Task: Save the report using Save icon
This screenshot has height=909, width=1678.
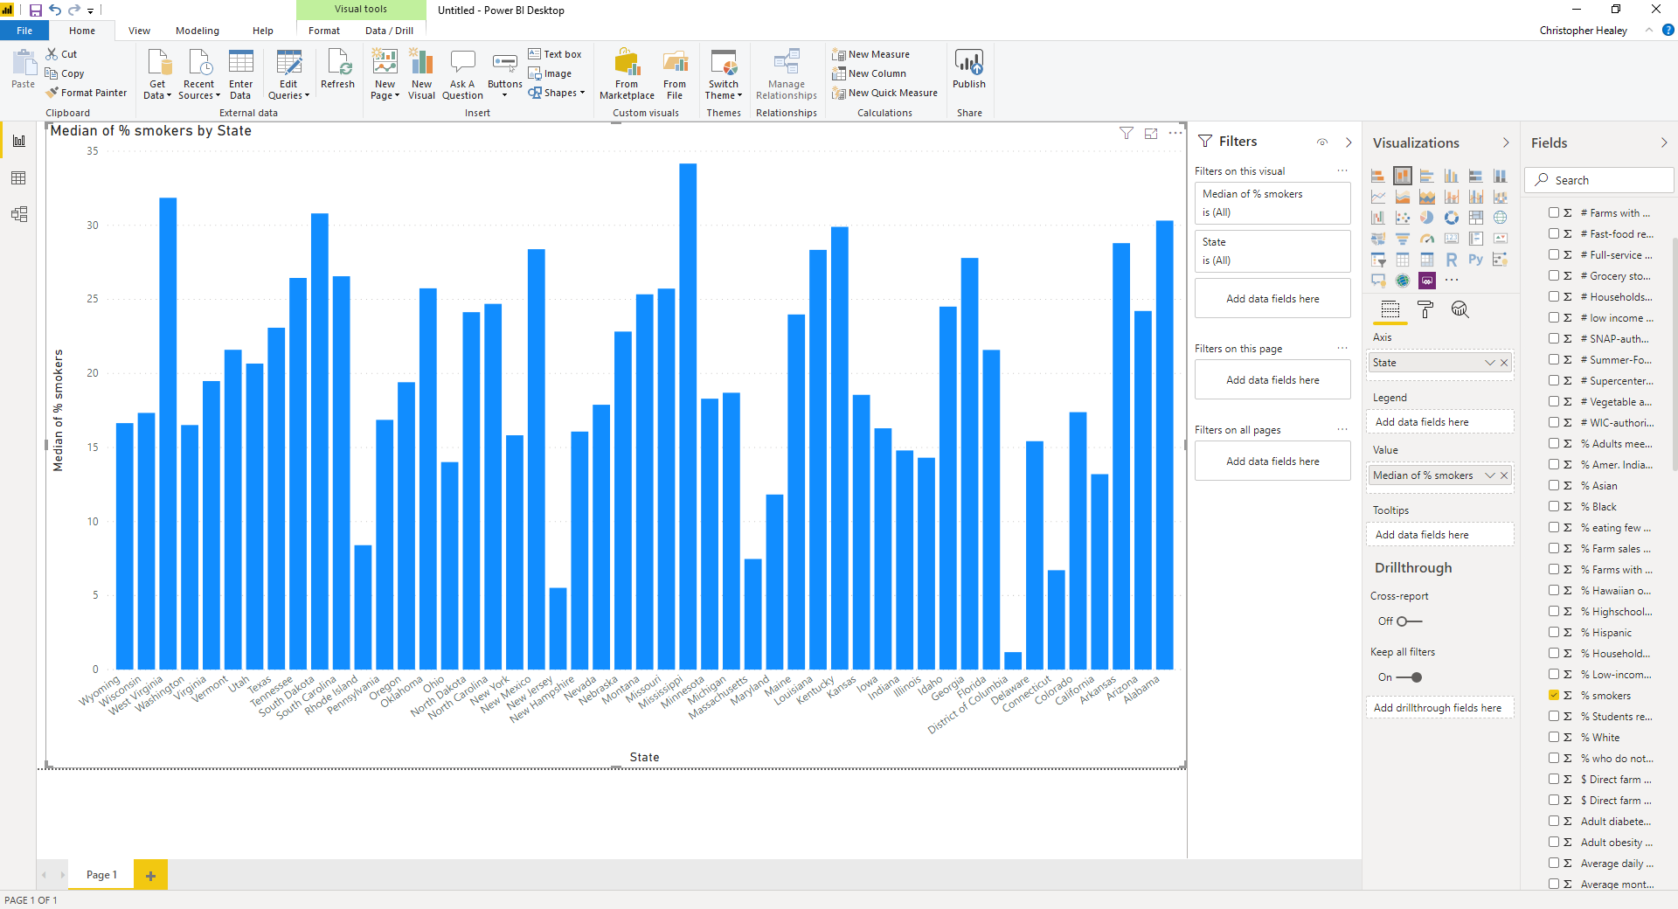Action: coord(35,10)
